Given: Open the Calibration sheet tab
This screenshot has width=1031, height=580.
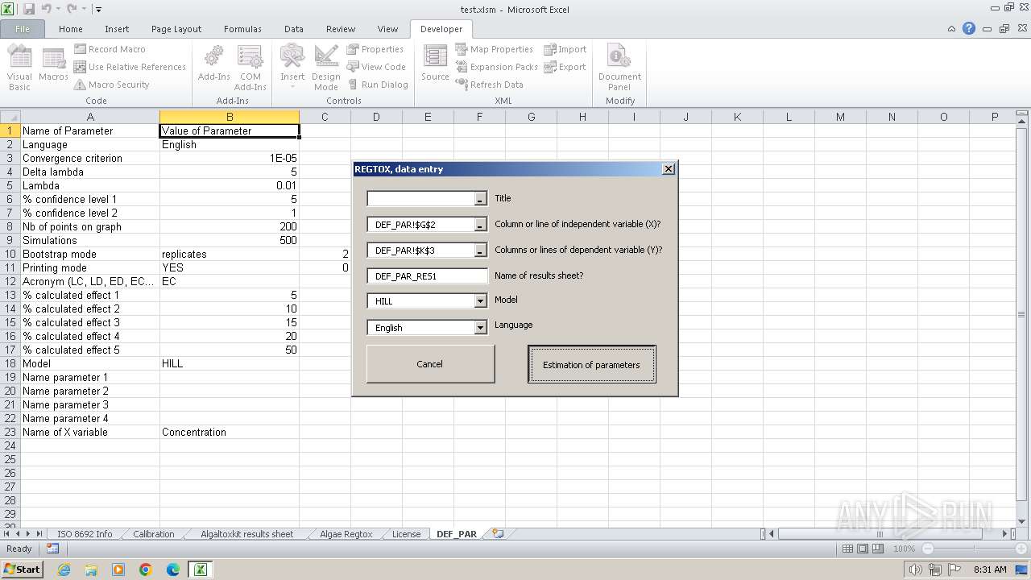Looking at the screenshot, I should (x=153, y=534).
